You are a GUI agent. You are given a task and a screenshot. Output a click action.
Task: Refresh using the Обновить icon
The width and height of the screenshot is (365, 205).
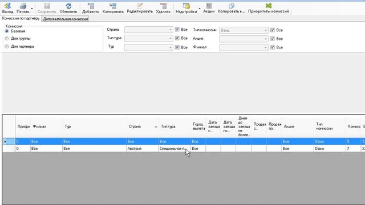point(68,6)
